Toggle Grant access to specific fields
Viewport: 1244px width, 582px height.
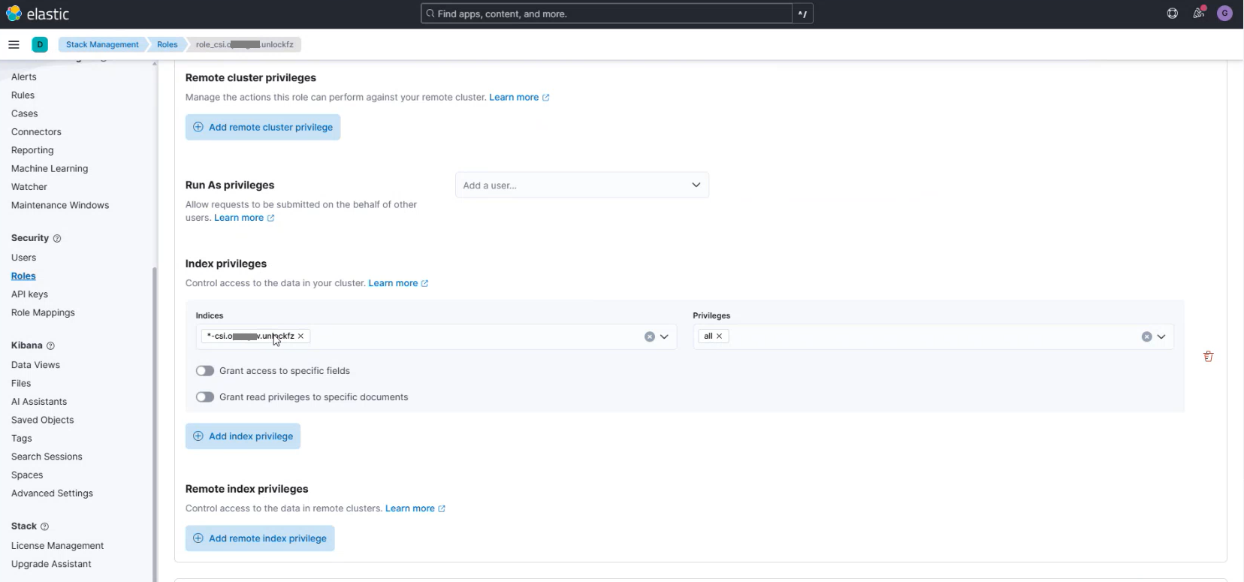205,371
